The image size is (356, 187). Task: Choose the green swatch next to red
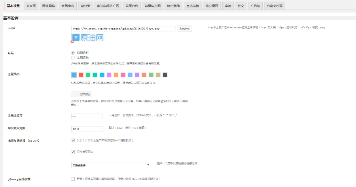pyautogui.click(x=88, y=75)
